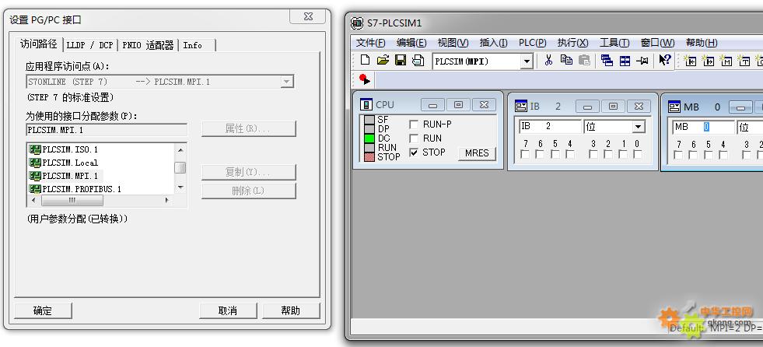Cut selection with the scissors icon
The image size is (763, 347).
click(x=549, y=61)
